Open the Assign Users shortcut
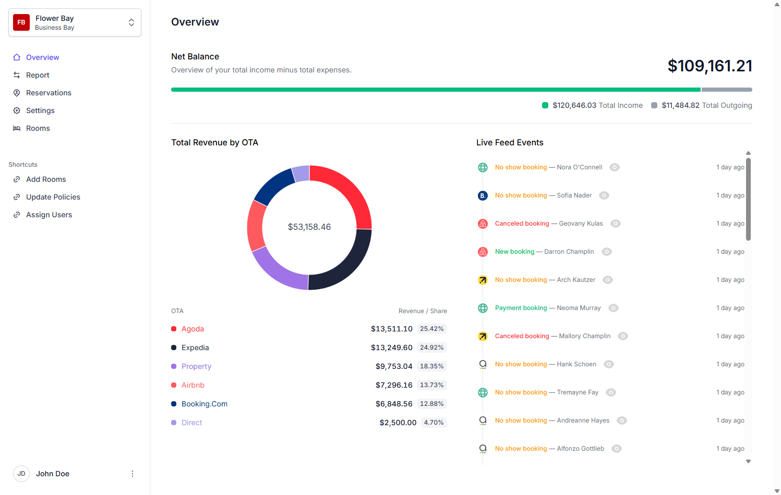Image resolution: width=781 pixels, height=495 pixels. 49,215
